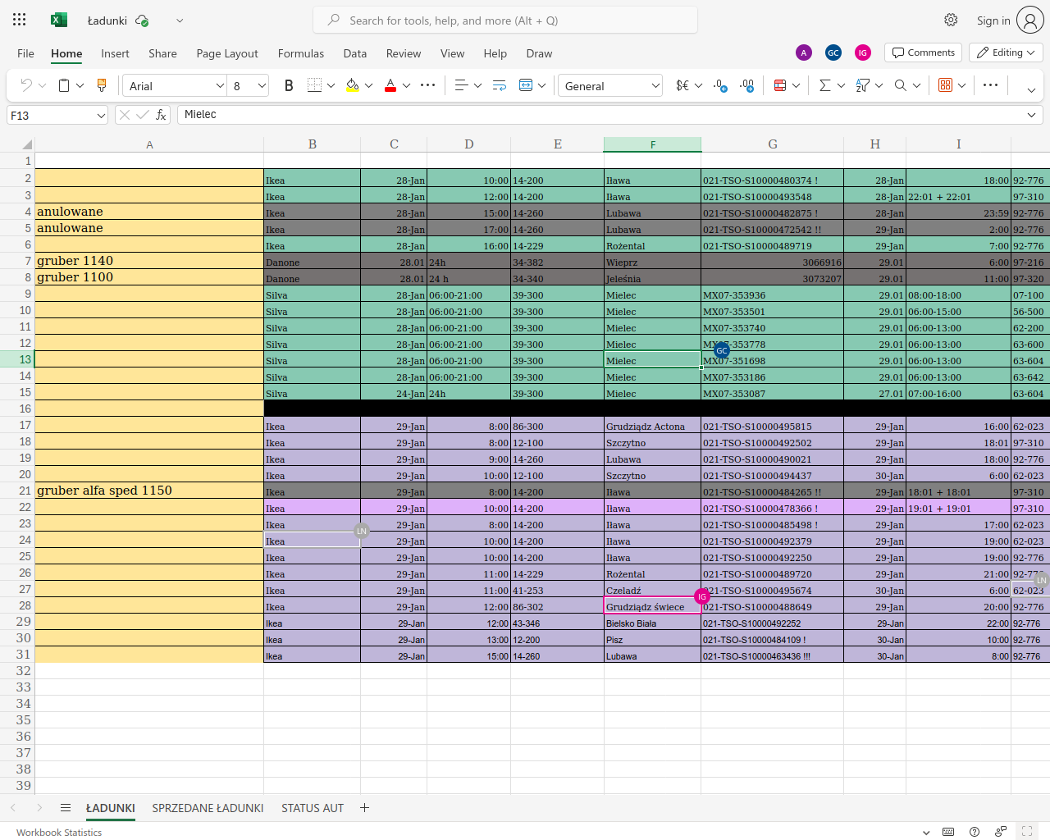Image resolution: width=1050 pixels, height=840 pixels.
Task: Click Merge cells icon
Action: 526,85
